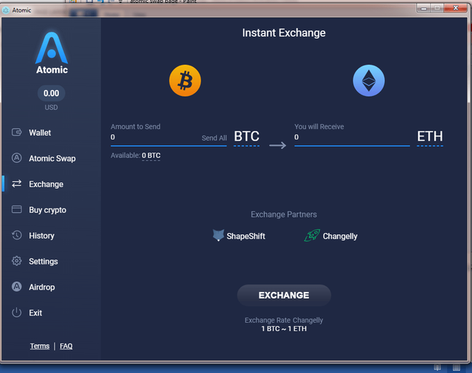This screenshot has width=472, height=373.
Task: Click the Bitcoin coin logo
Action: pyautogui.click(x=185, y=80)
